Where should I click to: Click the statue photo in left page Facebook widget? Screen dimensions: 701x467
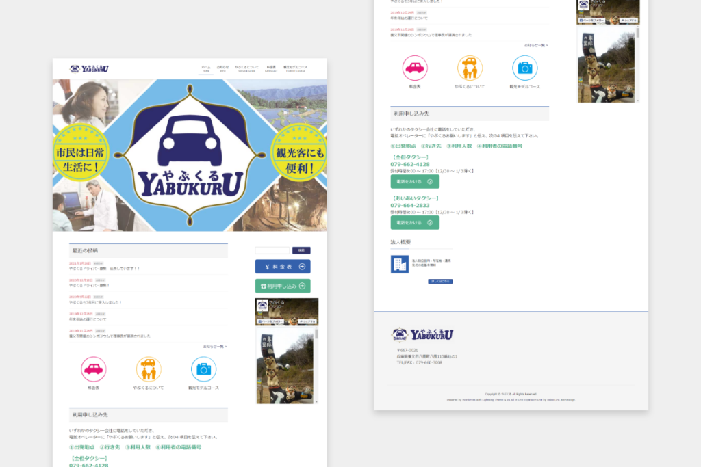click(x=285, y=365)
